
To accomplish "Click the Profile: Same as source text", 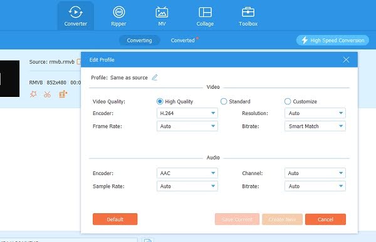I will [119, 78].
